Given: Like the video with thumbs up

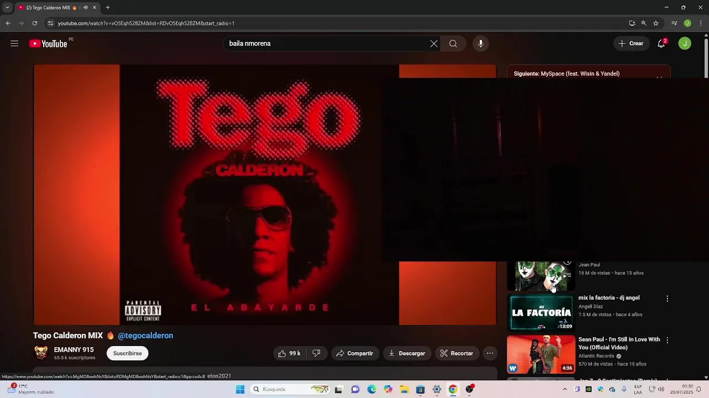Looking at the screenshot, I should [289, 353].
